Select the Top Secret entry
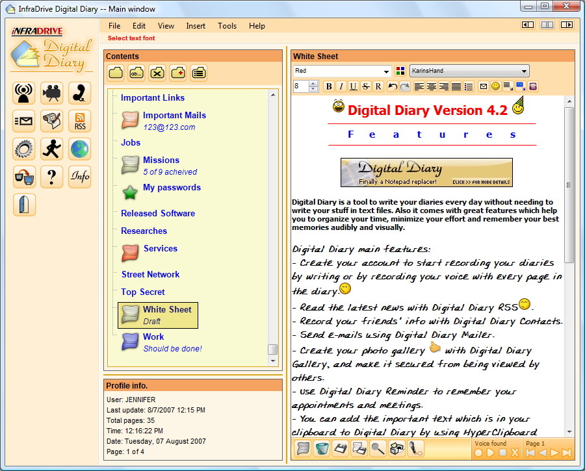This screenshot has width=585, height=471. (x=143, y=292)
